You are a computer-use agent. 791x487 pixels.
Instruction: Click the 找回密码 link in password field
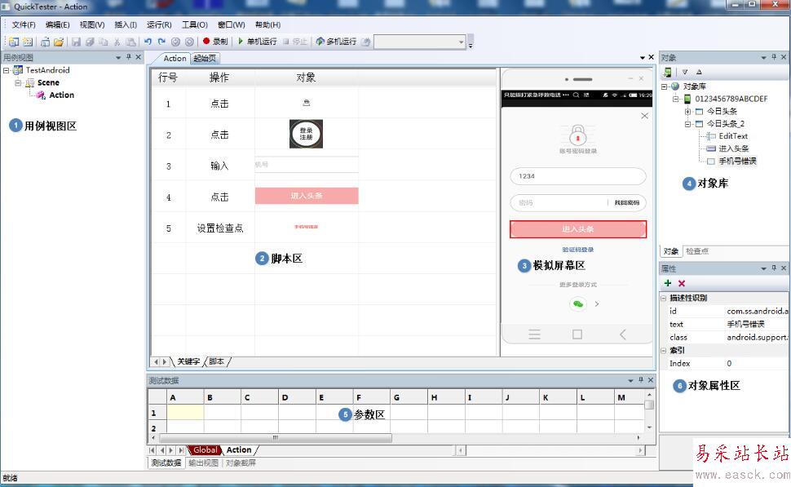coord(626,203)
